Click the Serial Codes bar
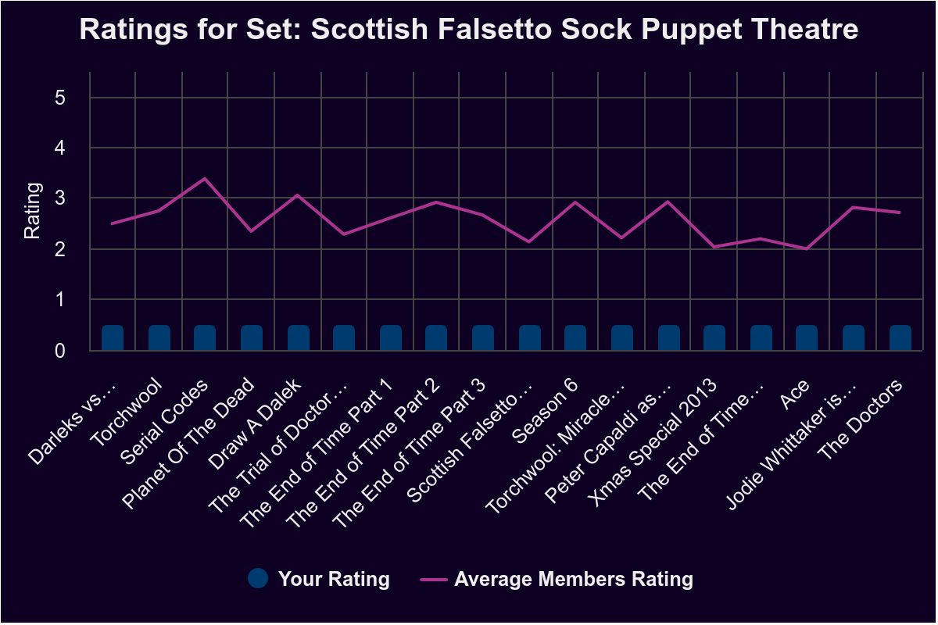The height and width of the screenshot is (625, 938). click(205, 337)
